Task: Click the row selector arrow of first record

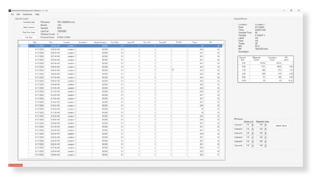Action: [x=19, y=46]
